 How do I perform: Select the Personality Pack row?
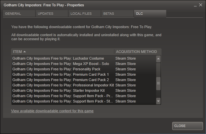(x=84, y=69)
